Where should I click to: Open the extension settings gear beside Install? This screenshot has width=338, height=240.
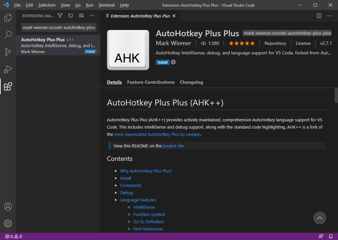click(173, 62)
